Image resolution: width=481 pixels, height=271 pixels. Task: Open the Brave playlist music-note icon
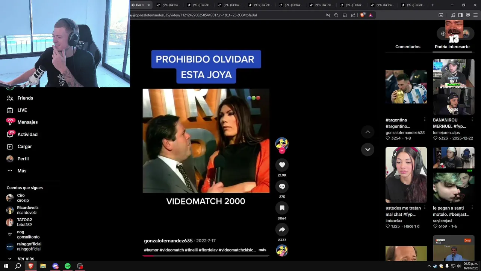coord(453,15)
